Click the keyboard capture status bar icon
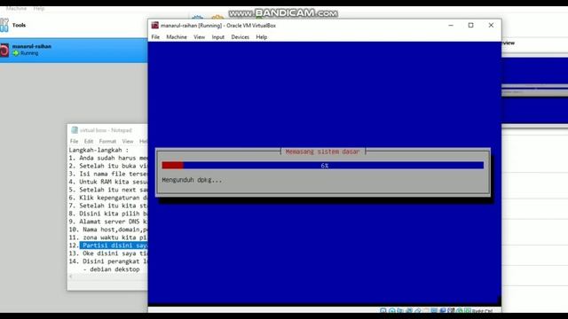The image size is (568, 319). tap(468, 311)
